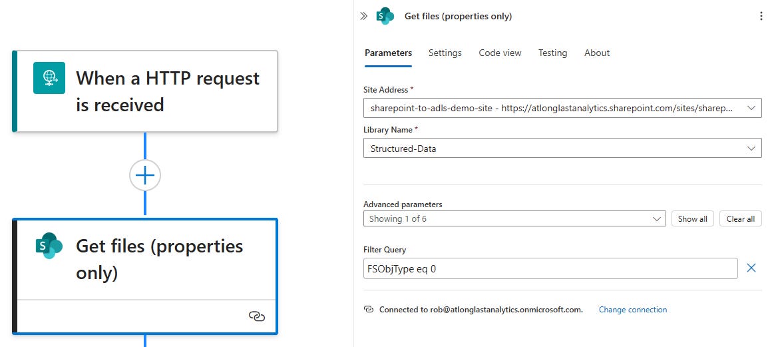
Task: Select the Get files (properties only) action card
Action: 145,276
